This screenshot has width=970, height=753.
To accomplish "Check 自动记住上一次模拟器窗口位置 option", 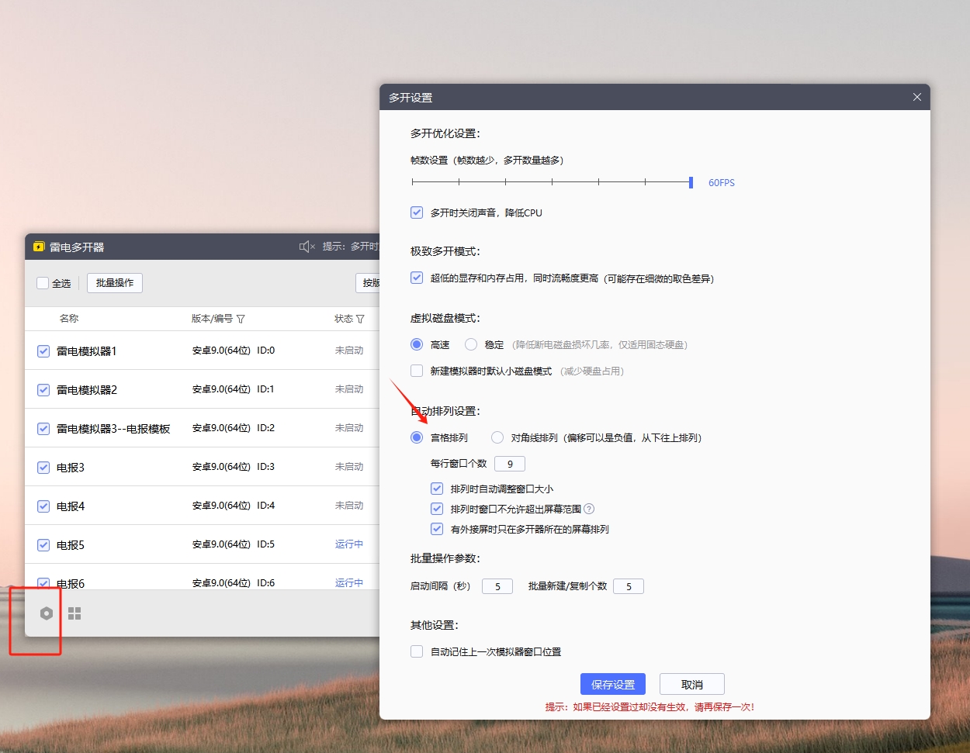I will click(x=417, y=651).
